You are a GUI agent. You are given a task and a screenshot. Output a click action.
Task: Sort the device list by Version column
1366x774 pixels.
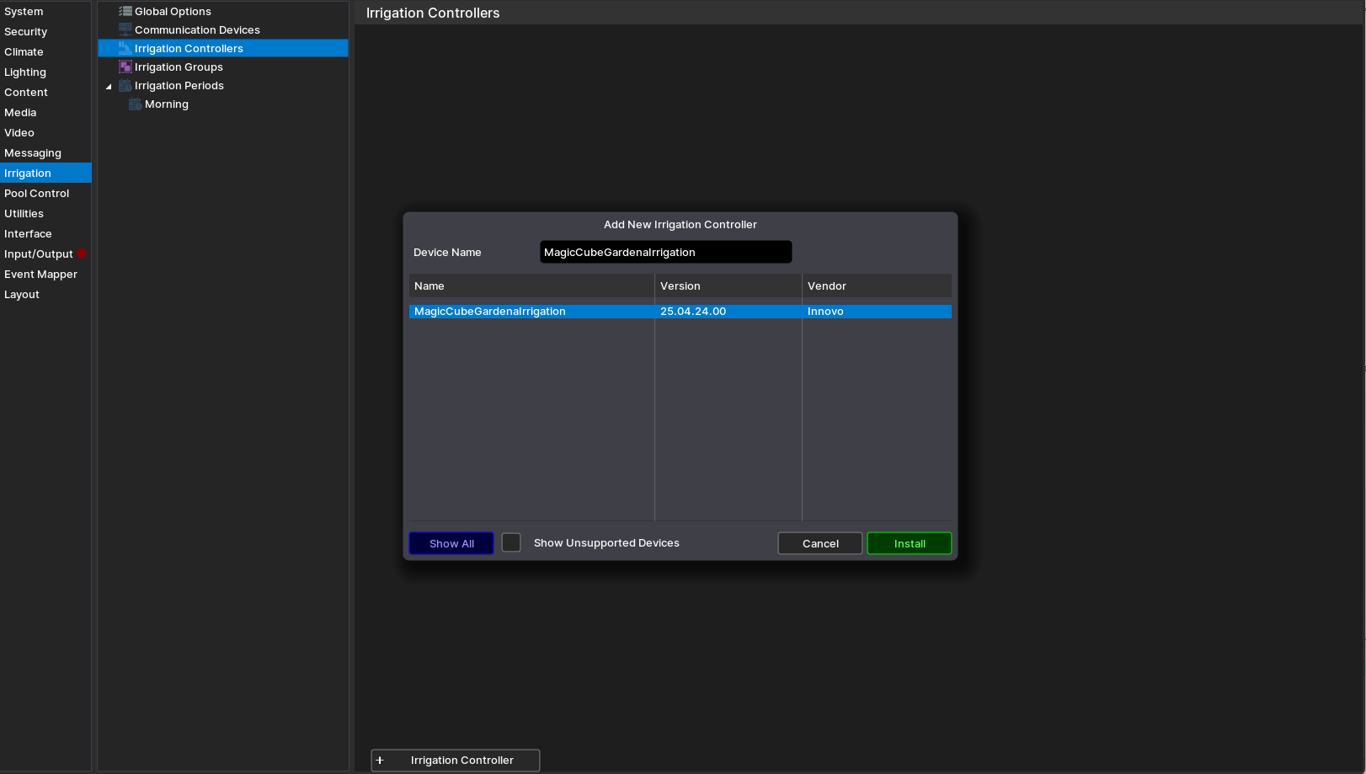point(728,286)
